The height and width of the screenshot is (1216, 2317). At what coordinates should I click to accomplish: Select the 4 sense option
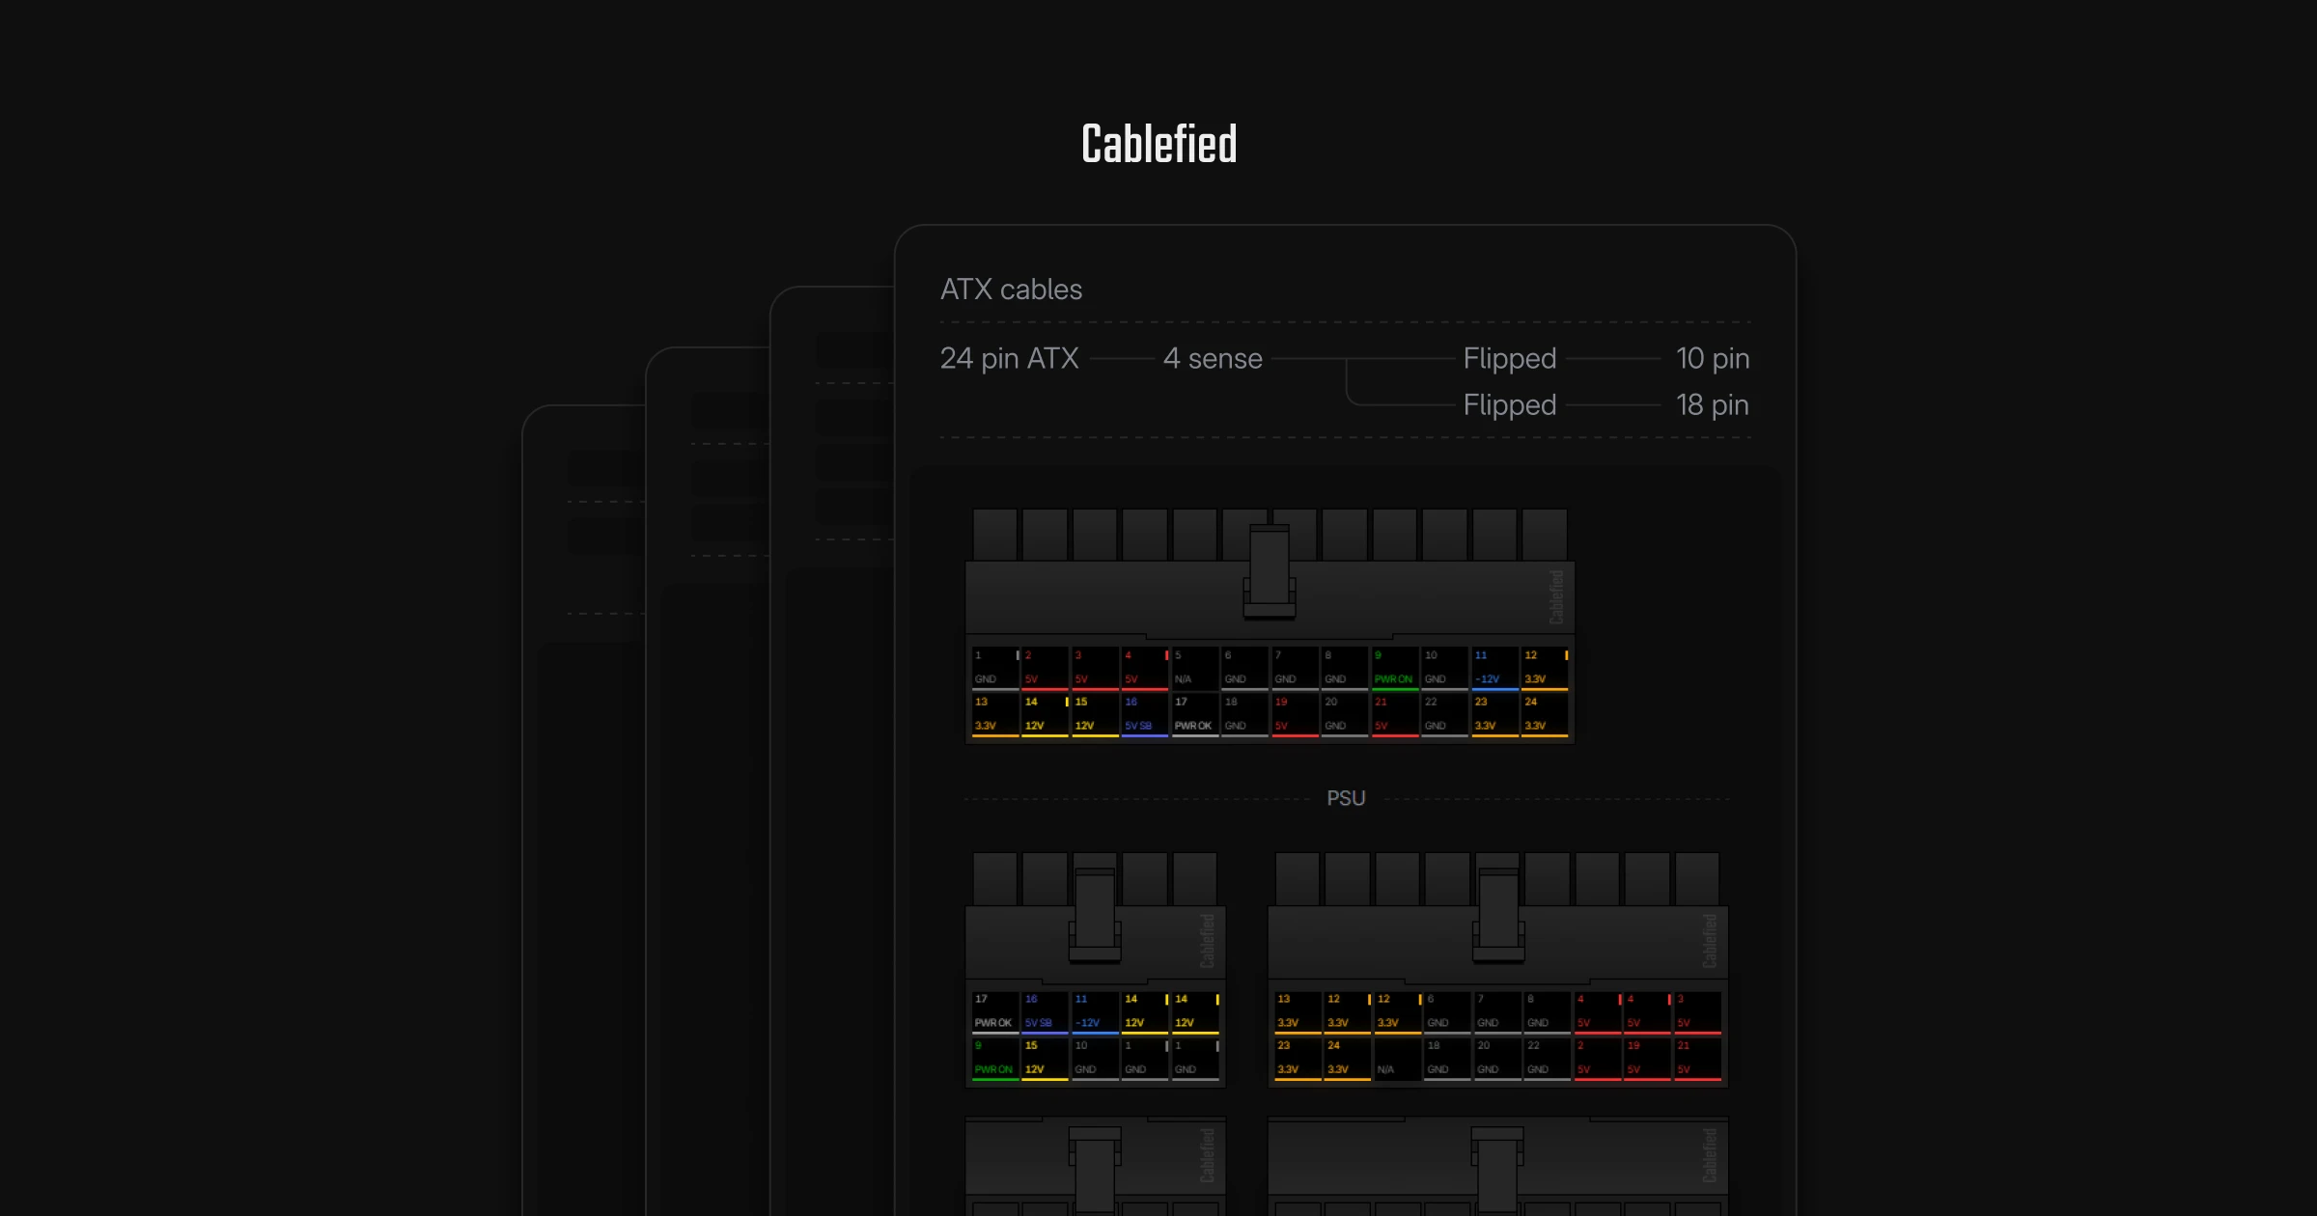tap(1213, 359)
